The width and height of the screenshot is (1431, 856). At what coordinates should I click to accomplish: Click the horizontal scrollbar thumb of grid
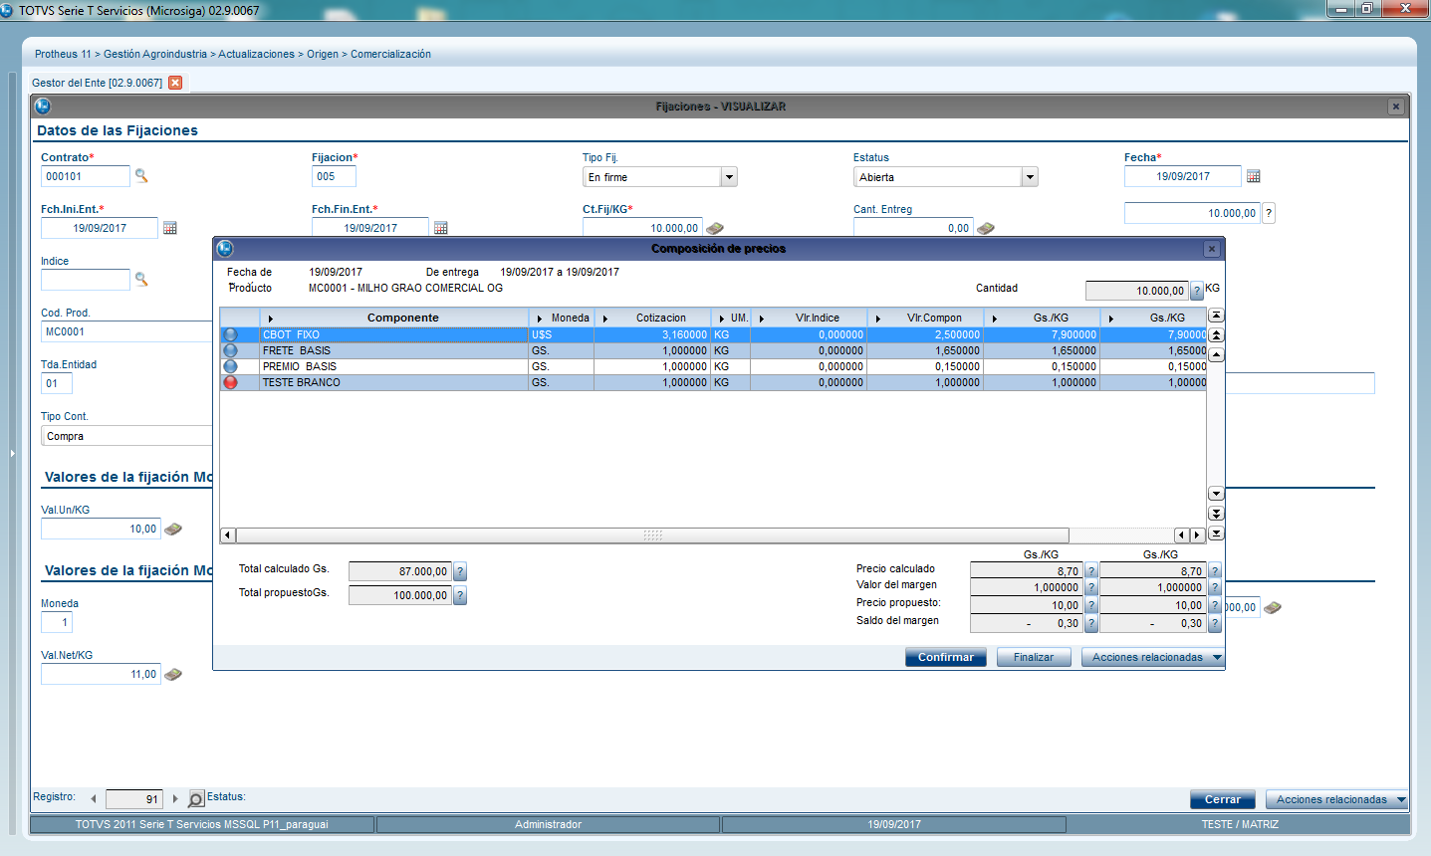pyautogui.click(x=653, y=535)
